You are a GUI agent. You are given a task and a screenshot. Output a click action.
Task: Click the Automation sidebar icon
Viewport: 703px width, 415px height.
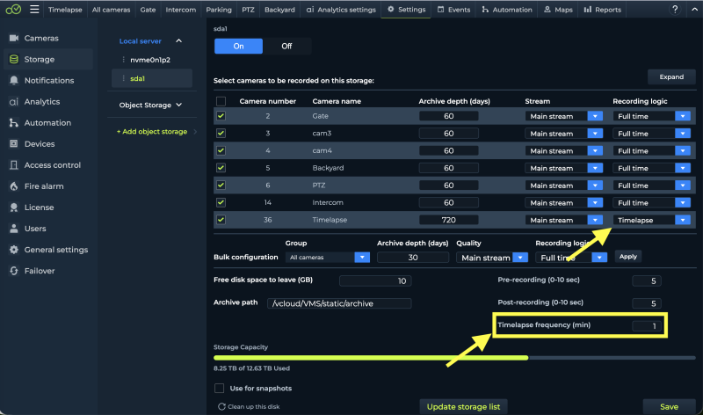(x=14, y=122)
